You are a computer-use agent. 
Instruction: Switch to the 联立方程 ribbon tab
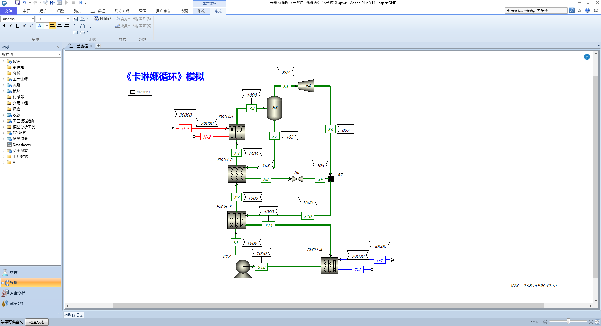(122, 11)
